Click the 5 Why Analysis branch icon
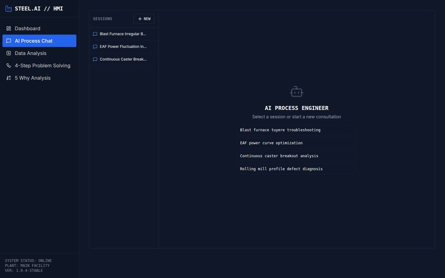445x278 pixels. point(8,78)
